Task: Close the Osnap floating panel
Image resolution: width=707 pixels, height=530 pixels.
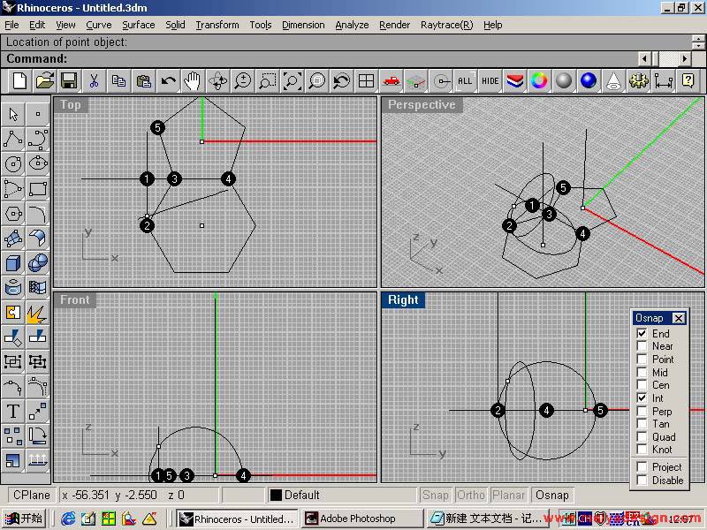Action: pos(678,318)
